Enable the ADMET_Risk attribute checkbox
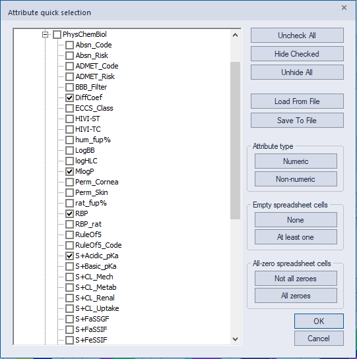 pyautogui.click(x=69, y=76)
